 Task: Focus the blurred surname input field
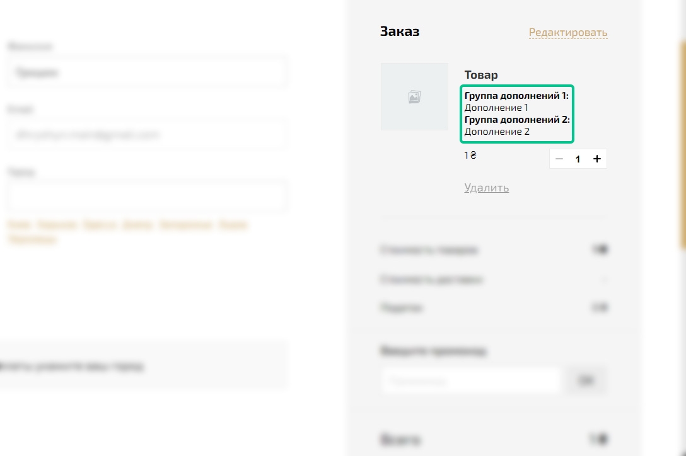pos(146,72)
